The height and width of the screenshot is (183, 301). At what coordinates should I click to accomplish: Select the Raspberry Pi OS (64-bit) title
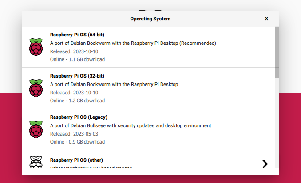point(77,35)
